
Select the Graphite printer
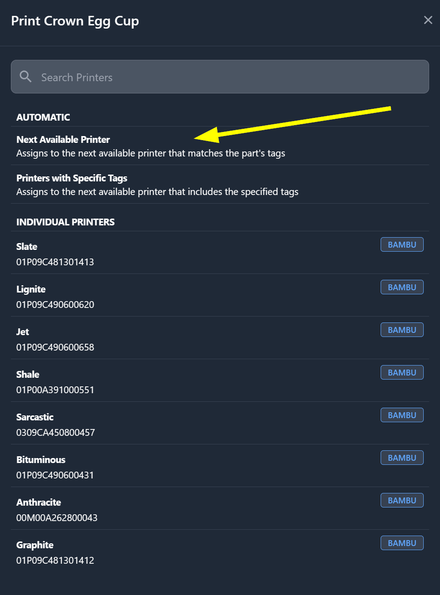(x=220, y=551)
